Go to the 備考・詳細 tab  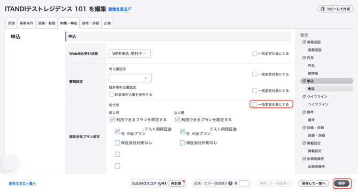(x=90, y=23)
